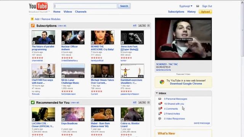The image size is (244, 137).
Task: Open the Channels tab
Action: click(x=80, y=12)
